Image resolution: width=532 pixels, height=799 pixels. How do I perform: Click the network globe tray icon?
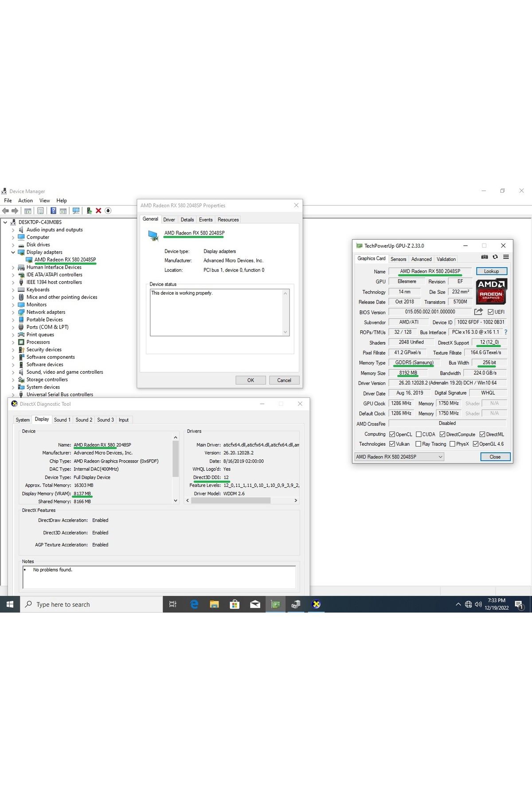(x=468, y=604)
